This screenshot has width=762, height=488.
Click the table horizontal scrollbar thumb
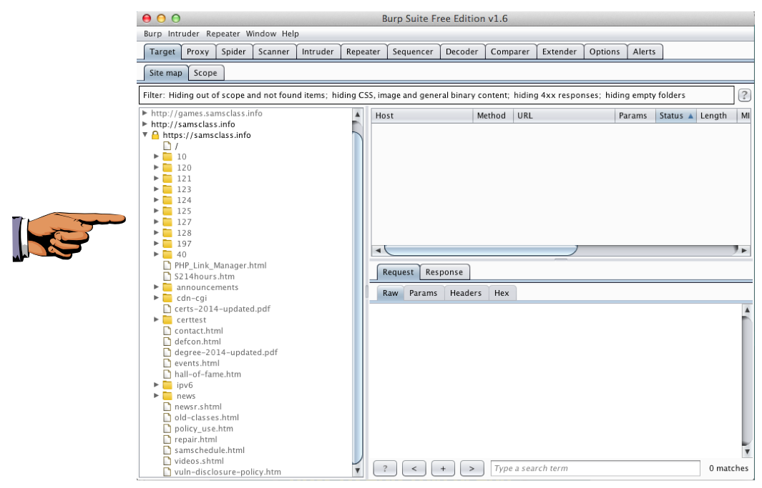coord(480,250)
